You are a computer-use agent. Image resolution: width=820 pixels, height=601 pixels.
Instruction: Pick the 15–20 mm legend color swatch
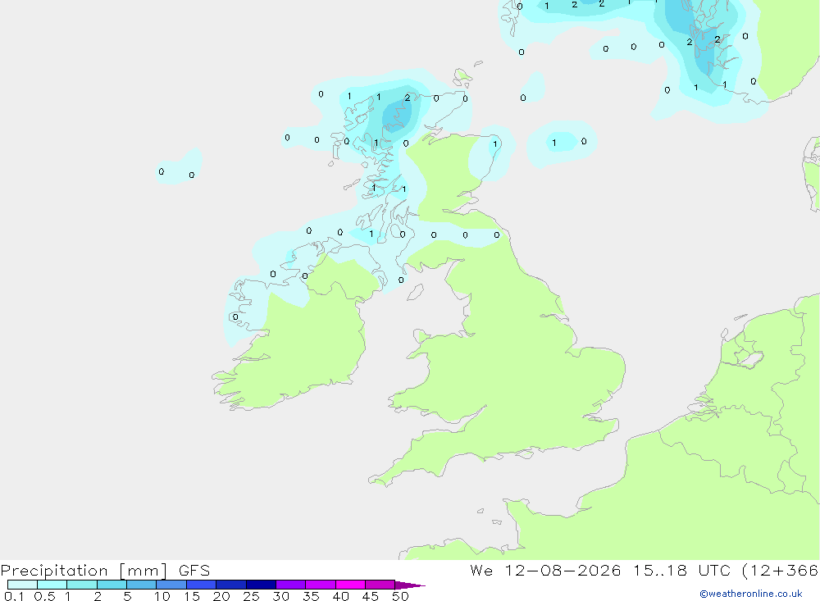point(202,585)
